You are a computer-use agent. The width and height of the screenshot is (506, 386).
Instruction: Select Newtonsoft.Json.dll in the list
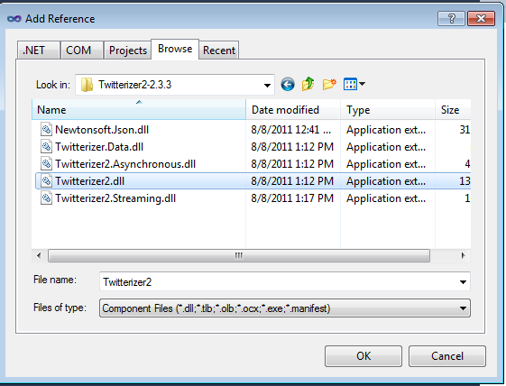pyautogui.click(x=102, y=130)
